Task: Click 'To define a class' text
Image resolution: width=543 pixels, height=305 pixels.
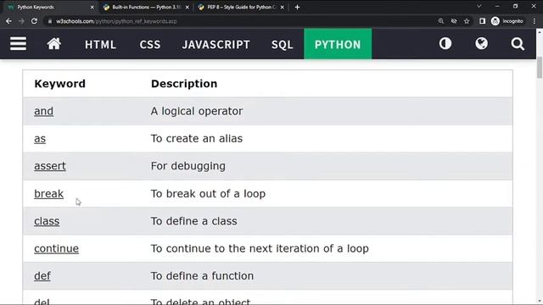Action: tap(194, 221)
